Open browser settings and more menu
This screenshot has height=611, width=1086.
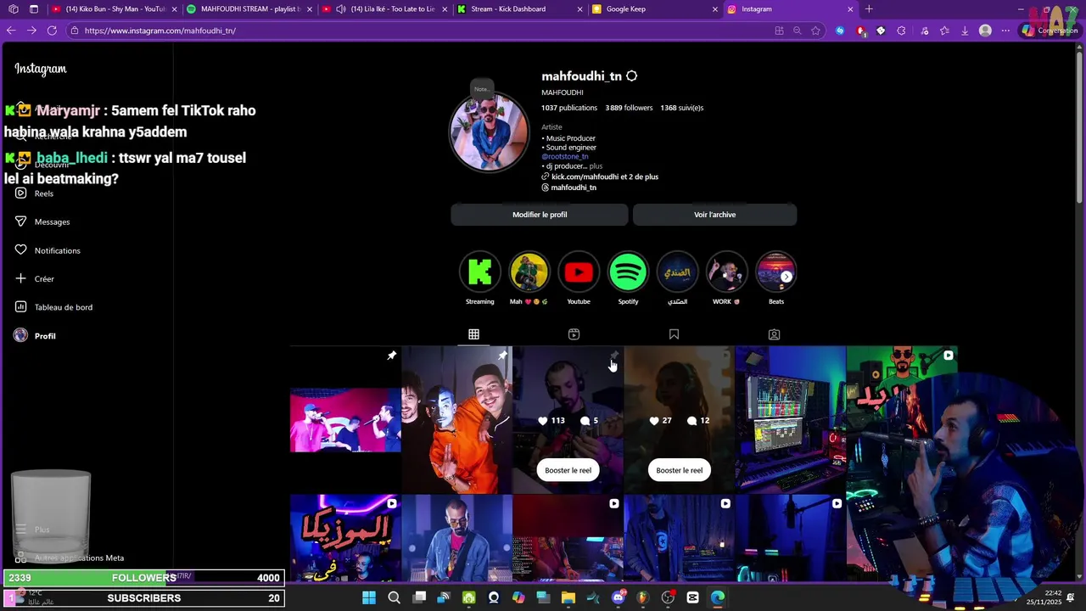point(1005,31)
